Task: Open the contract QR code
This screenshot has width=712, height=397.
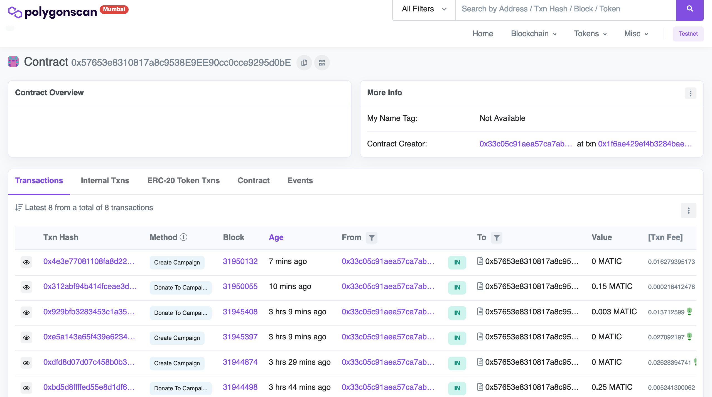Action: (322, 62)
